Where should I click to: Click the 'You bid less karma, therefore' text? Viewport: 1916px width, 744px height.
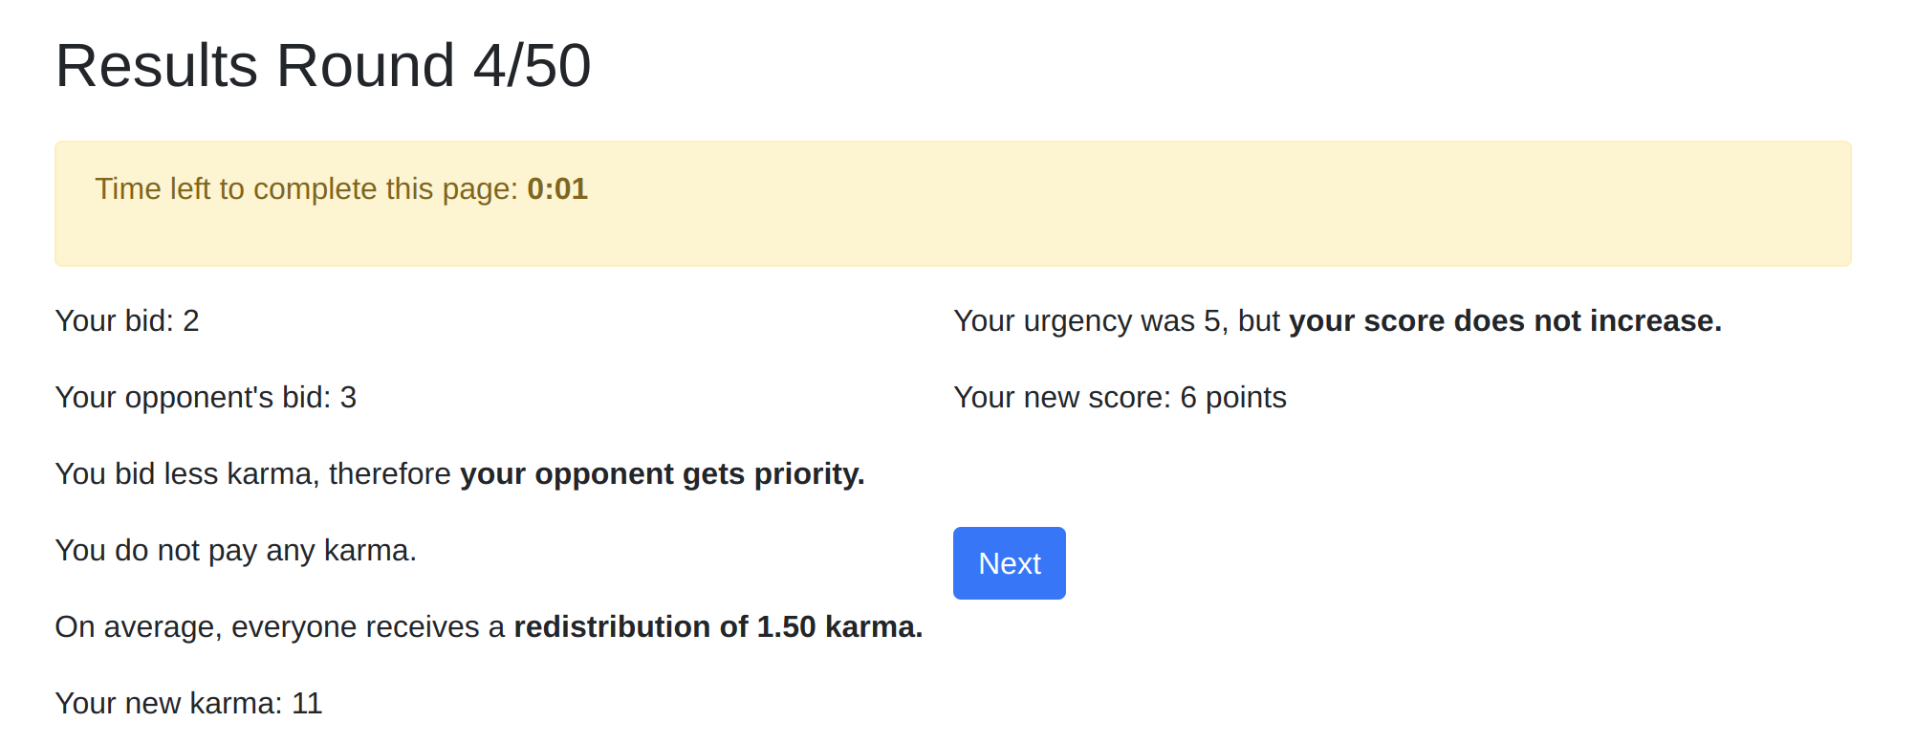point(253,474)
